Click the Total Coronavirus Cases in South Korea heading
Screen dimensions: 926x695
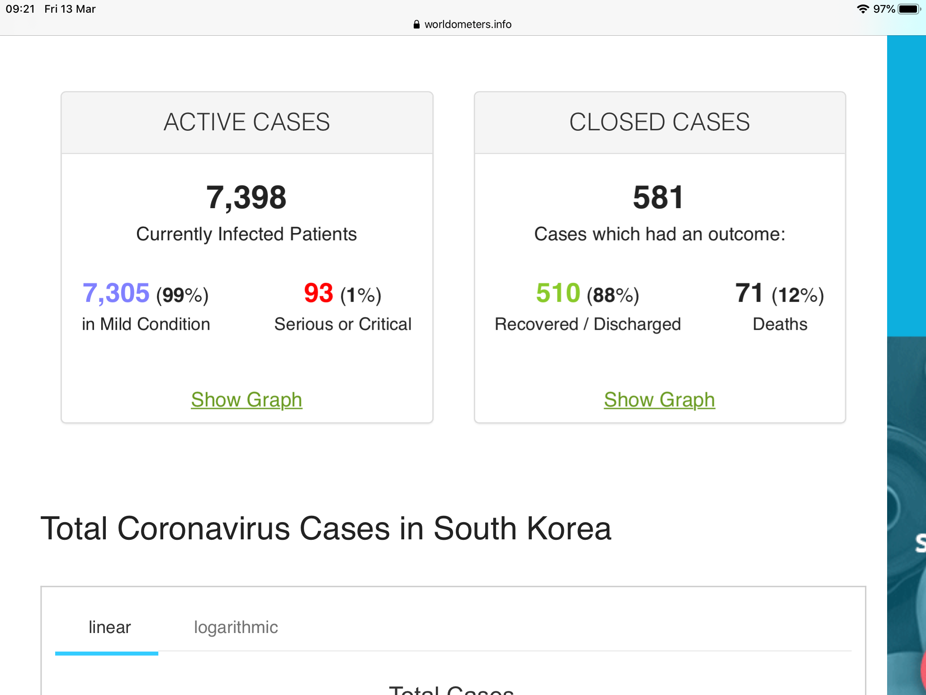[326, 528]
